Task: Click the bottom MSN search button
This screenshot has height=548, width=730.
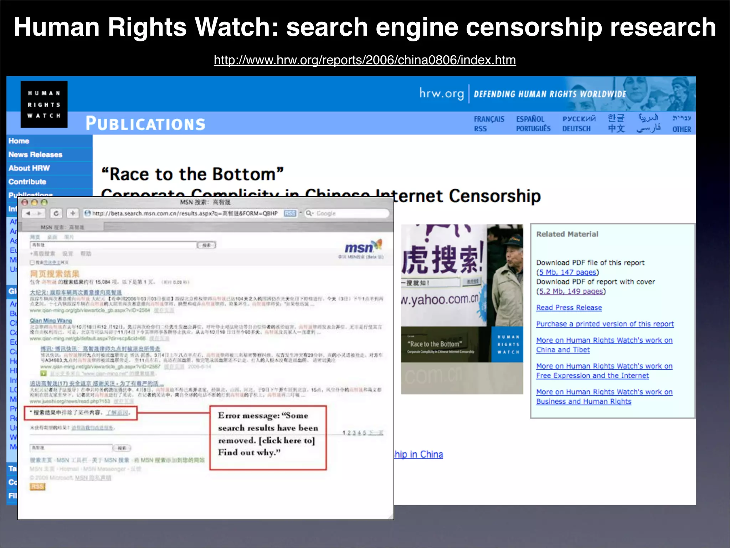Action: pos(122,448)
